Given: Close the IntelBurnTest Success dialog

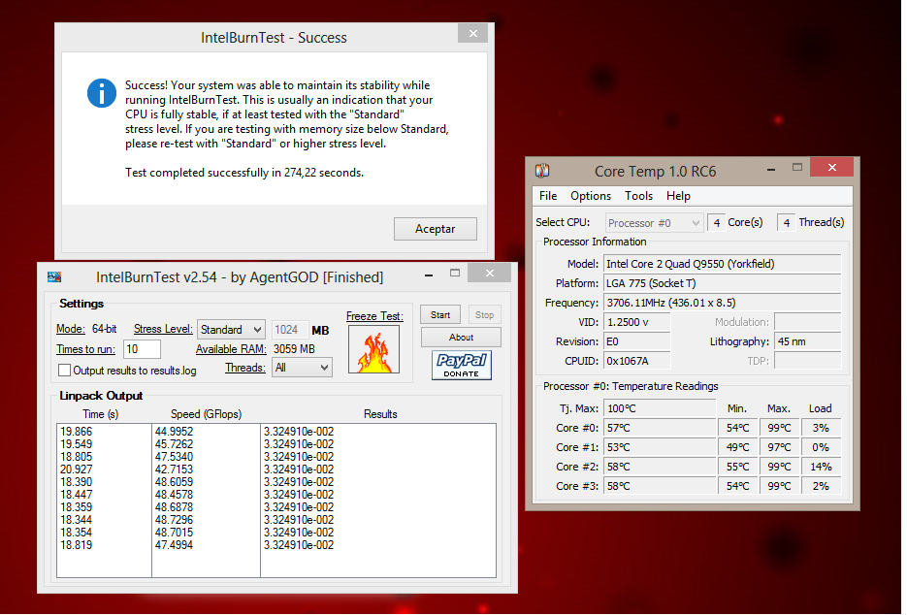Looking at the screenshot, I should coord(473,34).
